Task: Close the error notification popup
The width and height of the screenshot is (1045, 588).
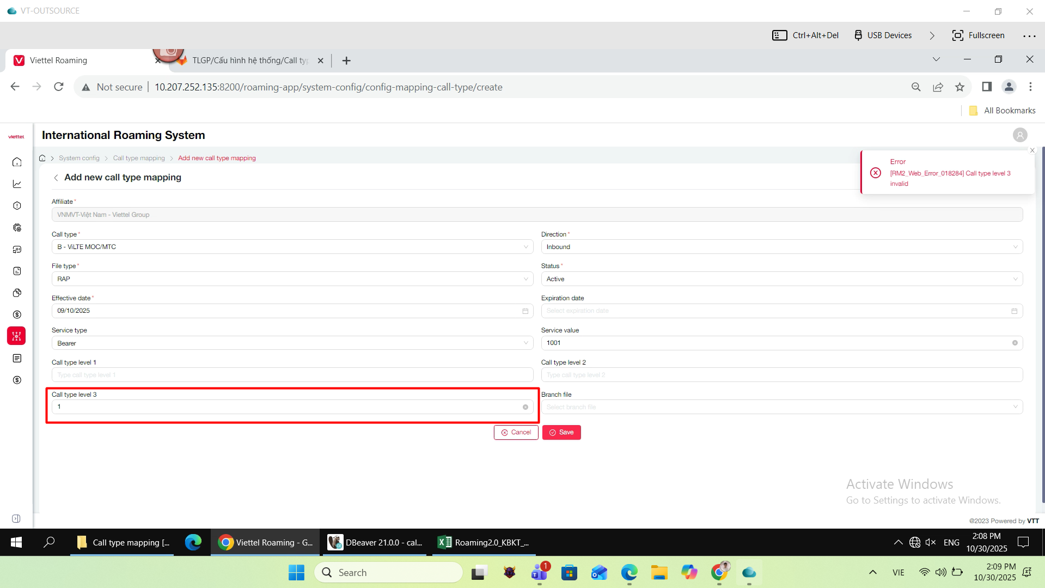Action: [1031, 150]
